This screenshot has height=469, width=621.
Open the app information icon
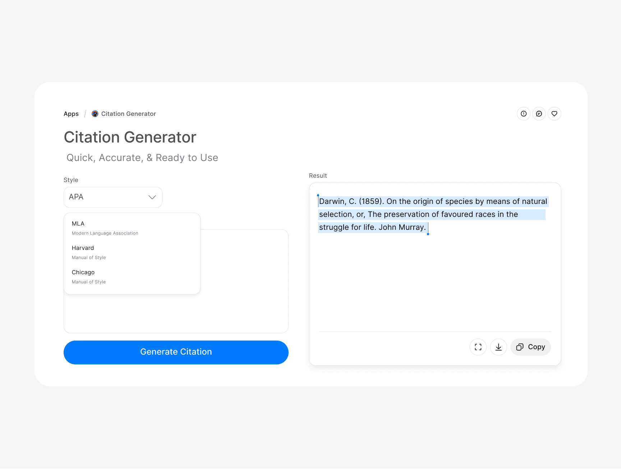pos(523,114)
